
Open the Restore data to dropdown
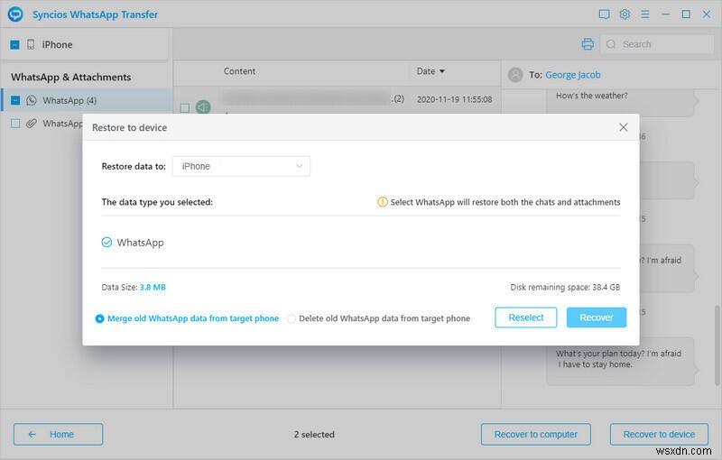[241, 166]
